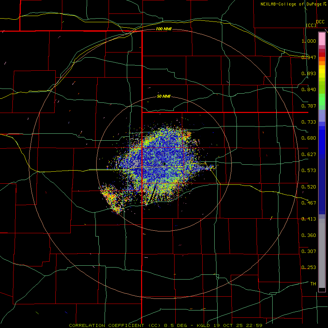Click the 0.733 color scale value

click(x=309, y=122)
